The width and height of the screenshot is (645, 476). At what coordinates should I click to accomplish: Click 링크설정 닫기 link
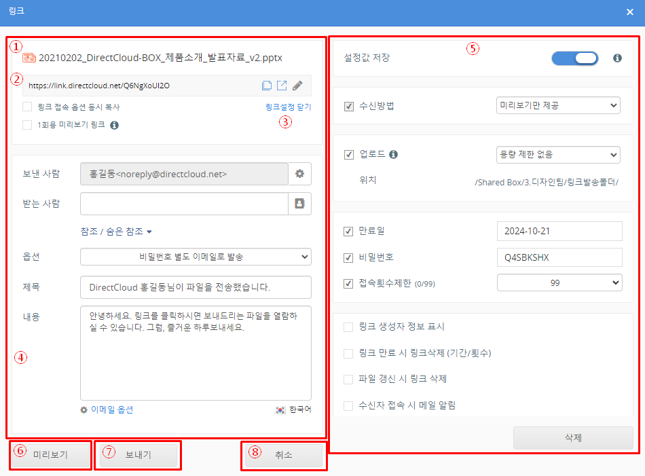[288, 107]
